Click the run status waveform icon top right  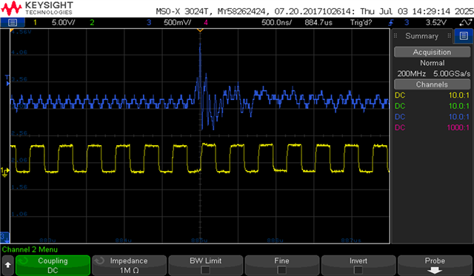coord(465,23)
